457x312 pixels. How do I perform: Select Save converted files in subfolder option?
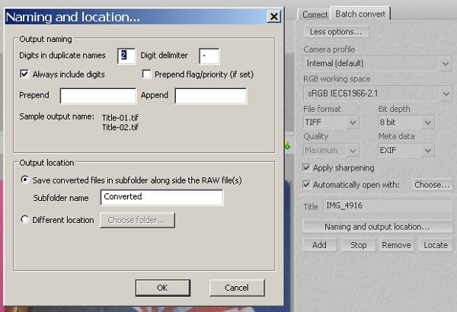point(25,180)
